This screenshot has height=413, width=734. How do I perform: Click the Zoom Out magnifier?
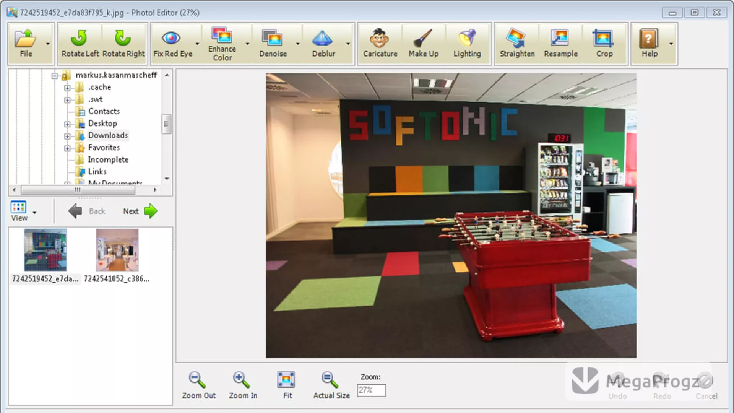(198, 385)
